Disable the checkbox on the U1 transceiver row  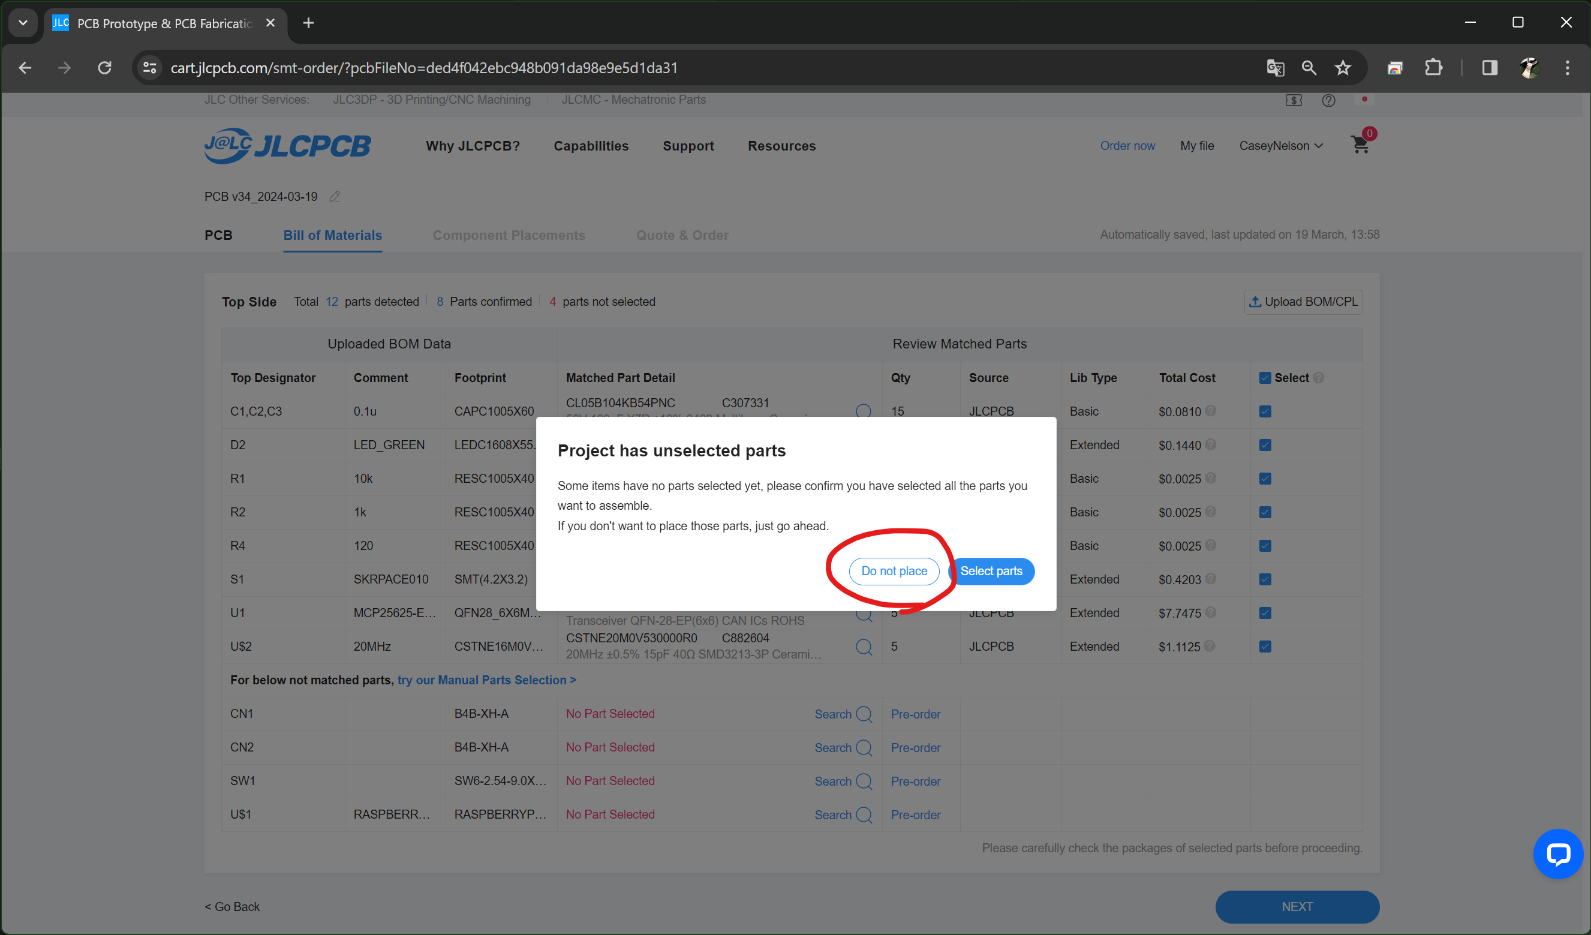tap(1265, 612)
